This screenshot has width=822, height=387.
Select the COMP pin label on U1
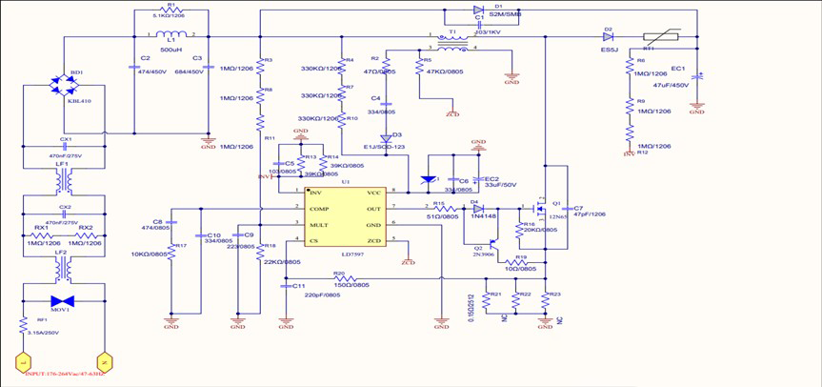[x=319, y=209]
